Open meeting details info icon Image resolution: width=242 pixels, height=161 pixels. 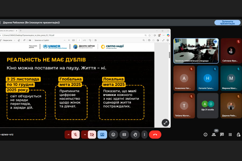205,134
